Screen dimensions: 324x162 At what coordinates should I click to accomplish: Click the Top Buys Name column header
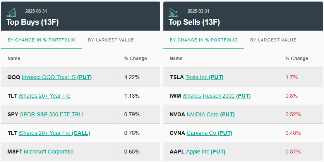tap(14, 59)
